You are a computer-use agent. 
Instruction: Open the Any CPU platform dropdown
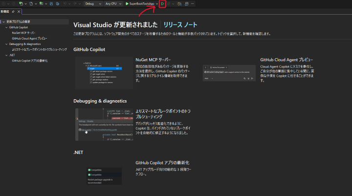tap(113, 3)
